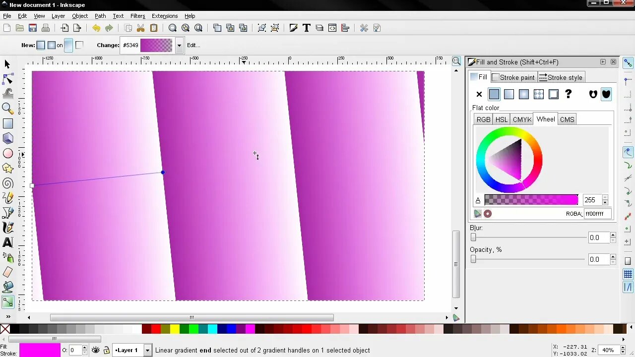635x357 pixels.
Task: Select the Gradient tool
Action: pyautogui.click(x=7, y=301)
